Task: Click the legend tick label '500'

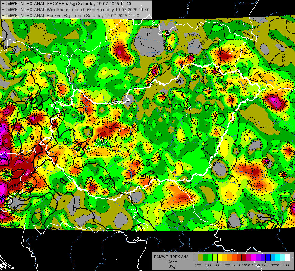Action: [x=217, y=265]
